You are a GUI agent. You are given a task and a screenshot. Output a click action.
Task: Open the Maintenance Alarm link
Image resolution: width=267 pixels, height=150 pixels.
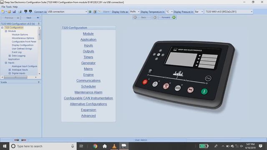[88, 92]
